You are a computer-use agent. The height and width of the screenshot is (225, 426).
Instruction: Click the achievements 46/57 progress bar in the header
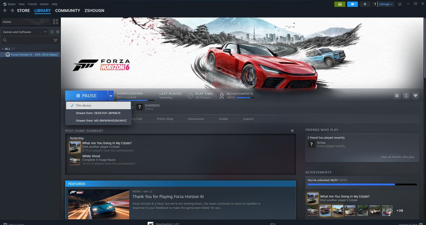[245, 98]
